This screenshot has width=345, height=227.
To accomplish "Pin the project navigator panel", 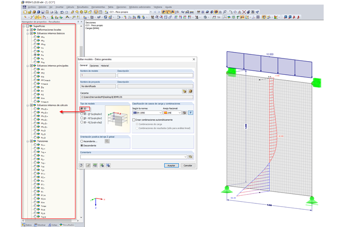I will point(78,22).
